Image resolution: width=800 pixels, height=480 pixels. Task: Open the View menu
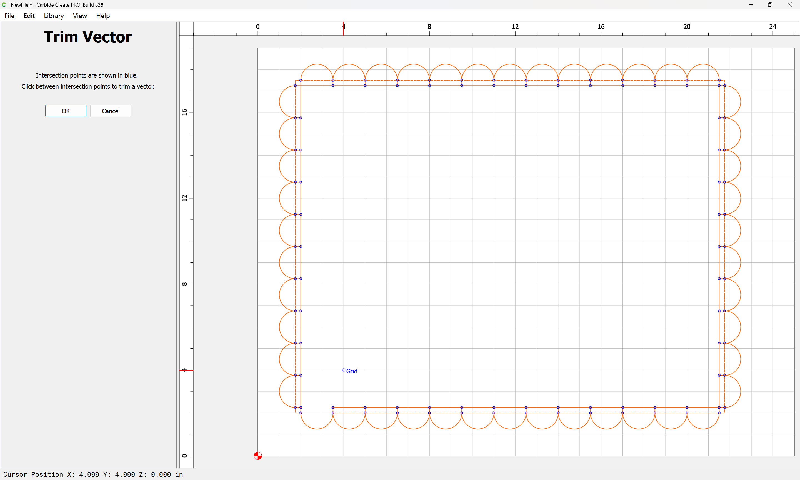pyautogui.click(x=80, y=16)
